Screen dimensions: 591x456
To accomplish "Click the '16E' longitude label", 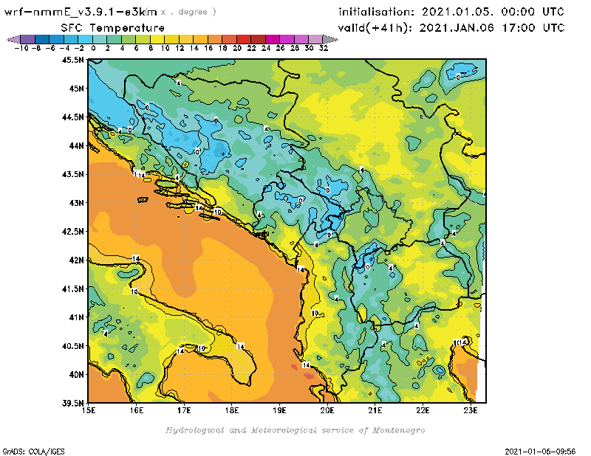I will (x=137, y=410).
